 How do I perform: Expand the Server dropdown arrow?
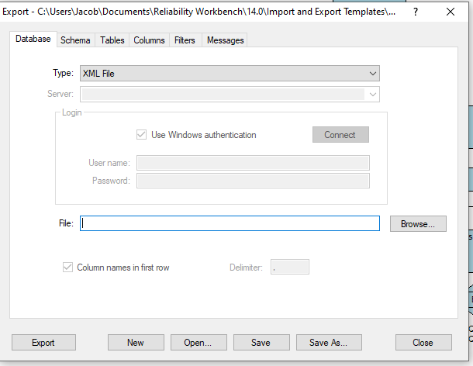pyautogui.click(x=373, y=95)
